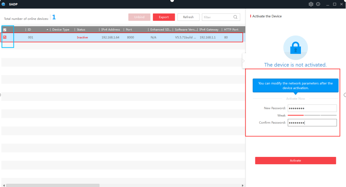Screen dimensions: 346x187
Task: Click the red Activate button
Action: (295, 160)
